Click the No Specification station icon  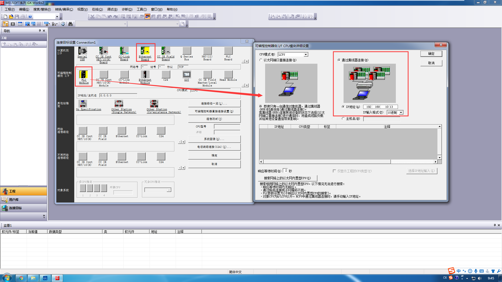pyautogui.click(x=83, y=104)
